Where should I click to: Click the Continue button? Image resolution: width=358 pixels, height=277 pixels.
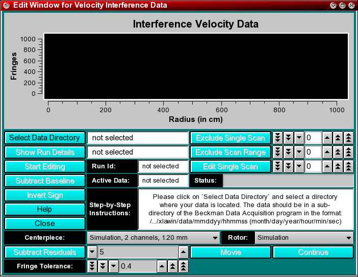click(x=313, y=252)
